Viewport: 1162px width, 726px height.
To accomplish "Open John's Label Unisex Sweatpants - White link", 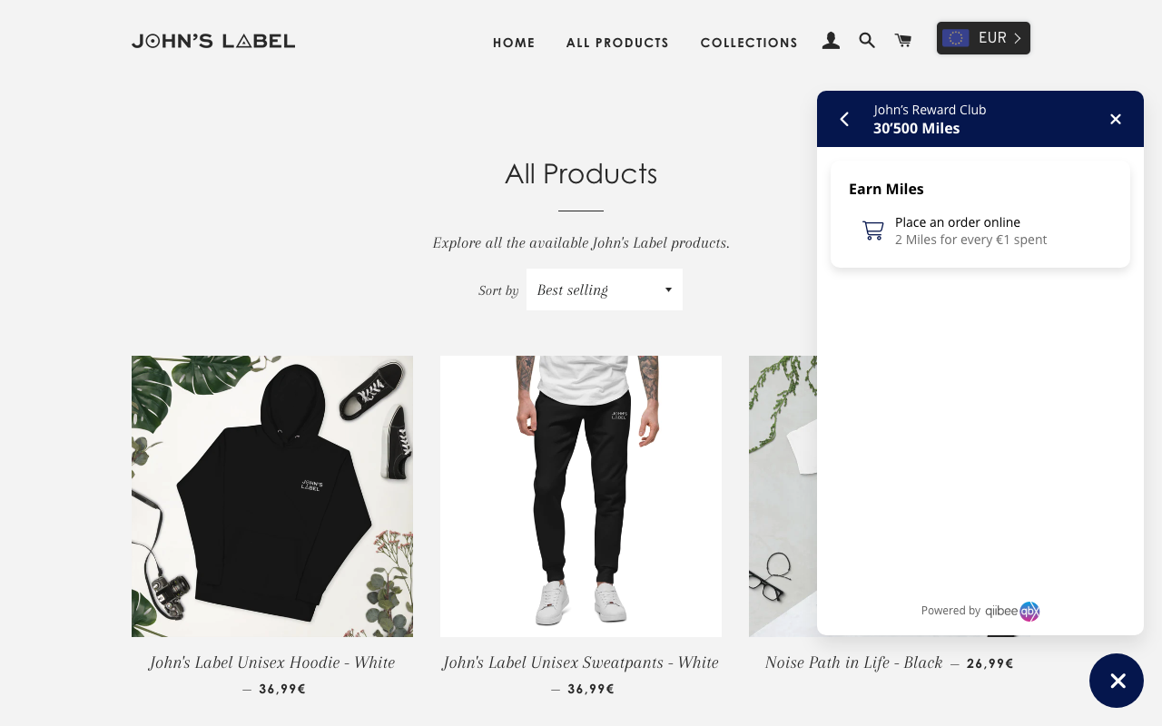I will pos(581,662).
